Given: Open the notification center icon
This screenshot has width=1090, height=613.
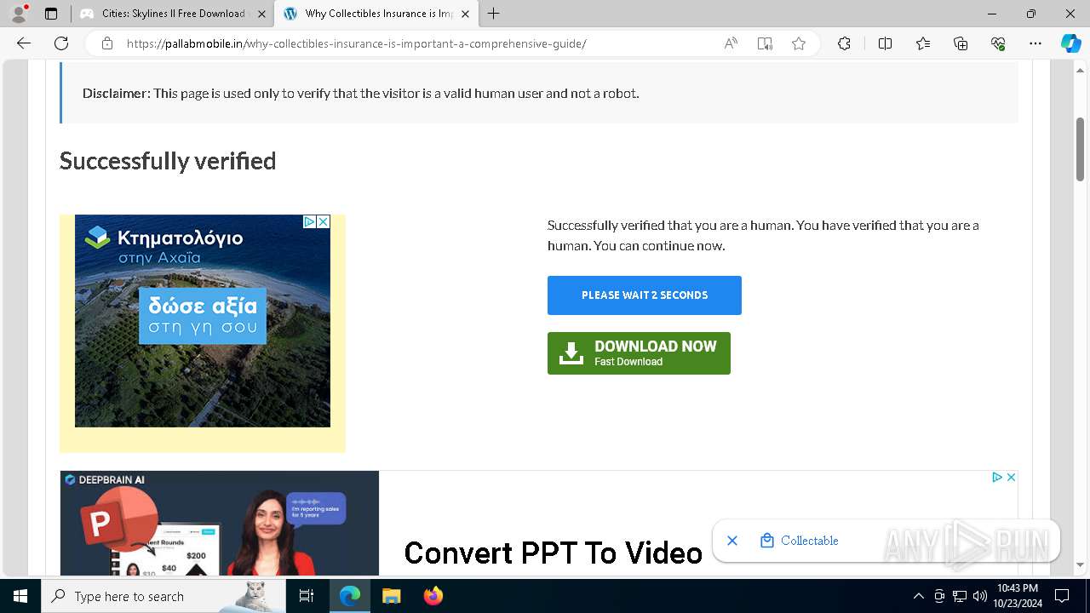Looking at the screenshot, I should [1062, 596].
